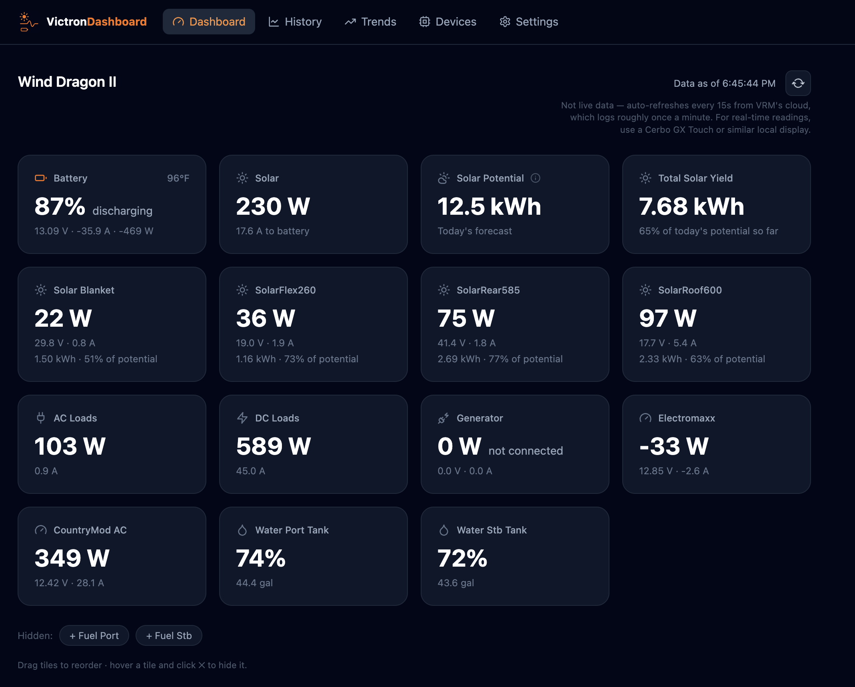The width and height of the screenshot is (855, 687).
Task: Click the droplet icon on Water Stb Tank
Action: click(444, 530)
